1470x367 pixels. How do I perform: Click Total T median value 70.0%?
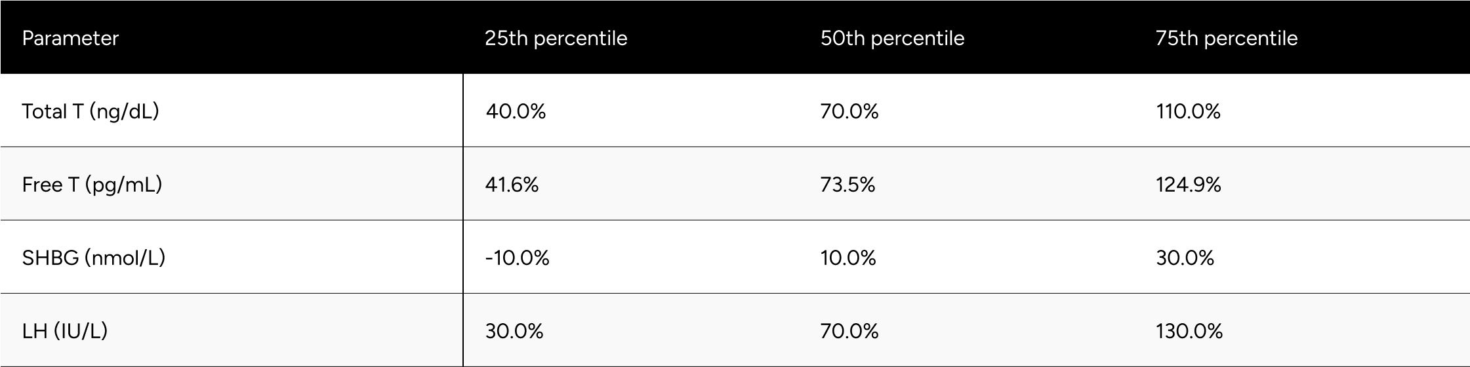point(849,111)
